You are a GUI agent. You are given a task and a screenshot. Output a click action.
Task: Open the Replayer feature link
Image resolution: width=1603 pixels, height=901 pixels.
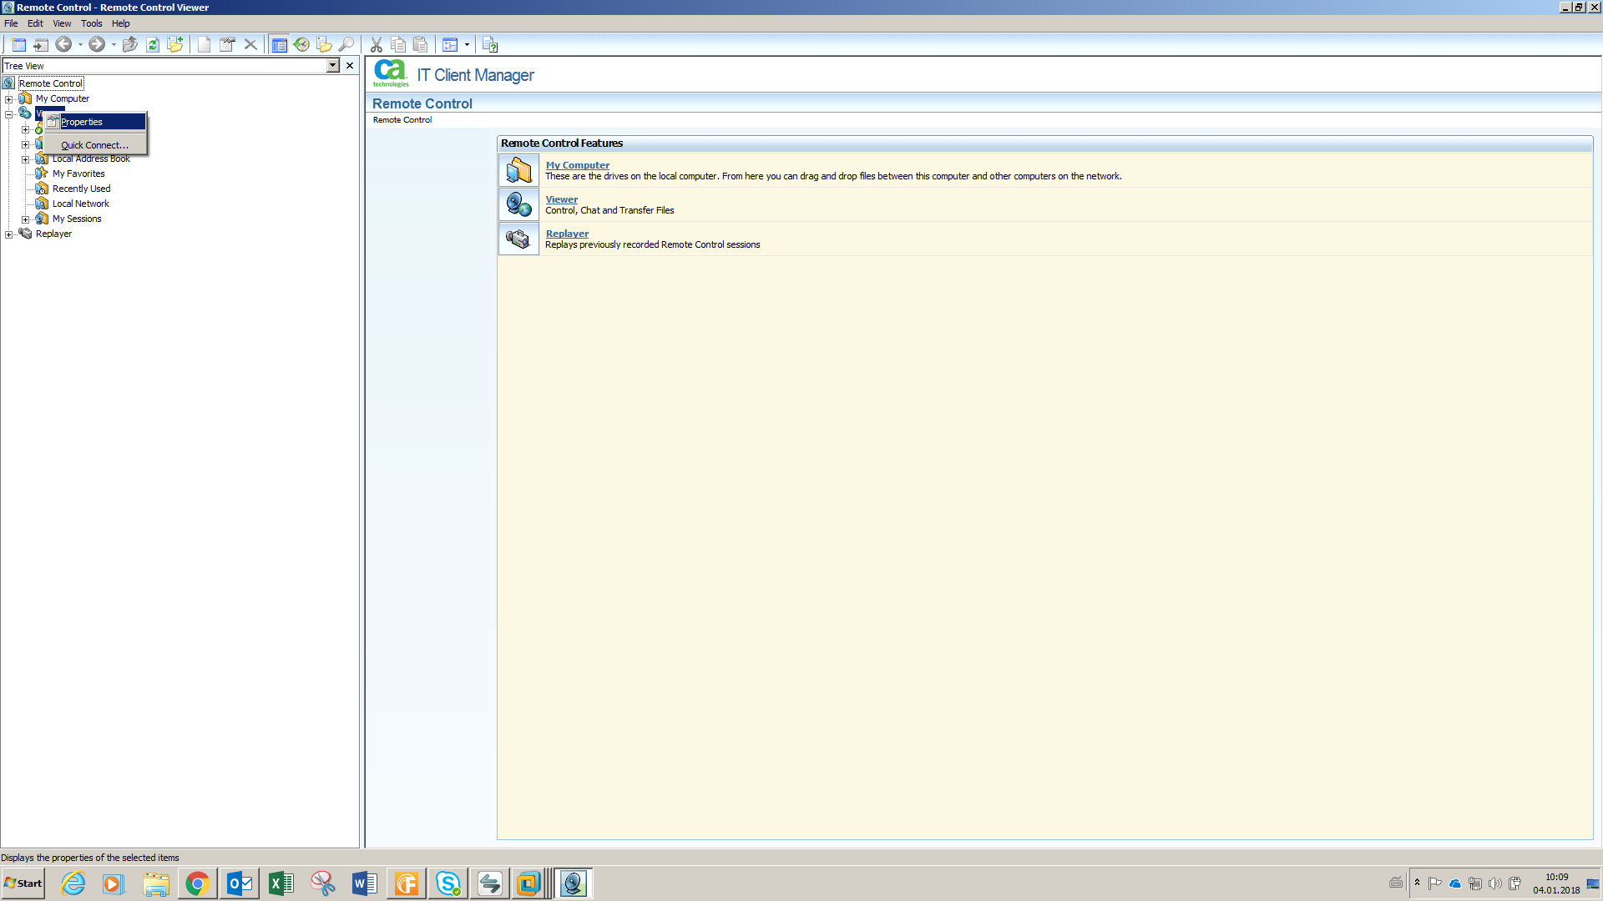tap(567, 234)
